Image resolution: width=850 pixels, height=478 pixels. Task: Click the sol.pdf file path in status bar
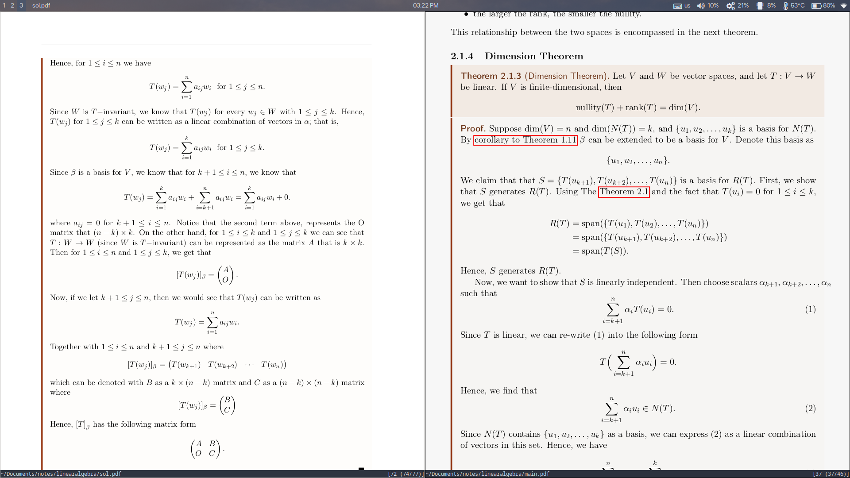pos(61,474)
